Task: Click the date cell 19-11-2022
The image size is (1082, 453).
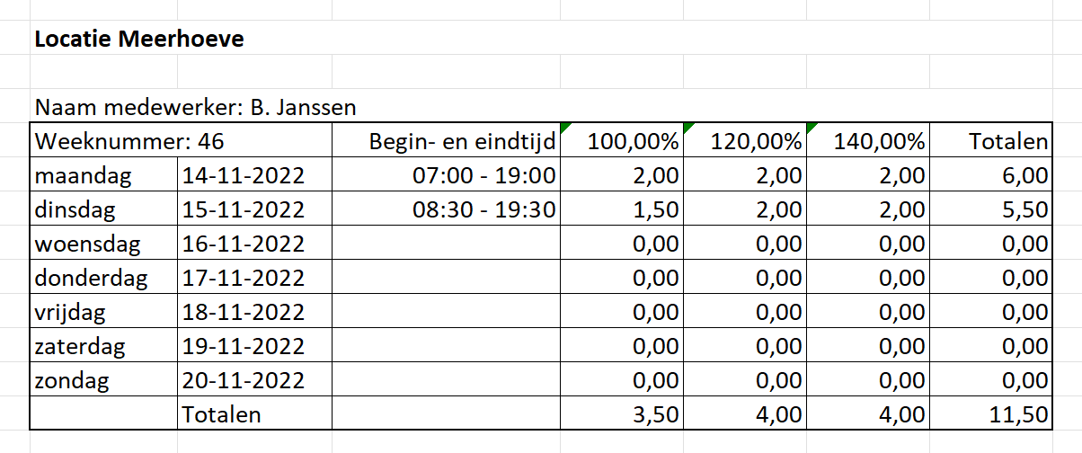Action: click(244, 346)
